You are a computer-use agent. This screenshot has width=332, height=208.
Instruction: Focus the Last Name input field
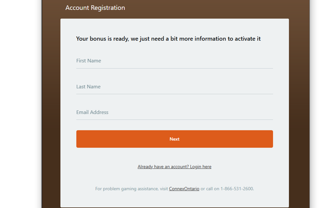[175, 87]
